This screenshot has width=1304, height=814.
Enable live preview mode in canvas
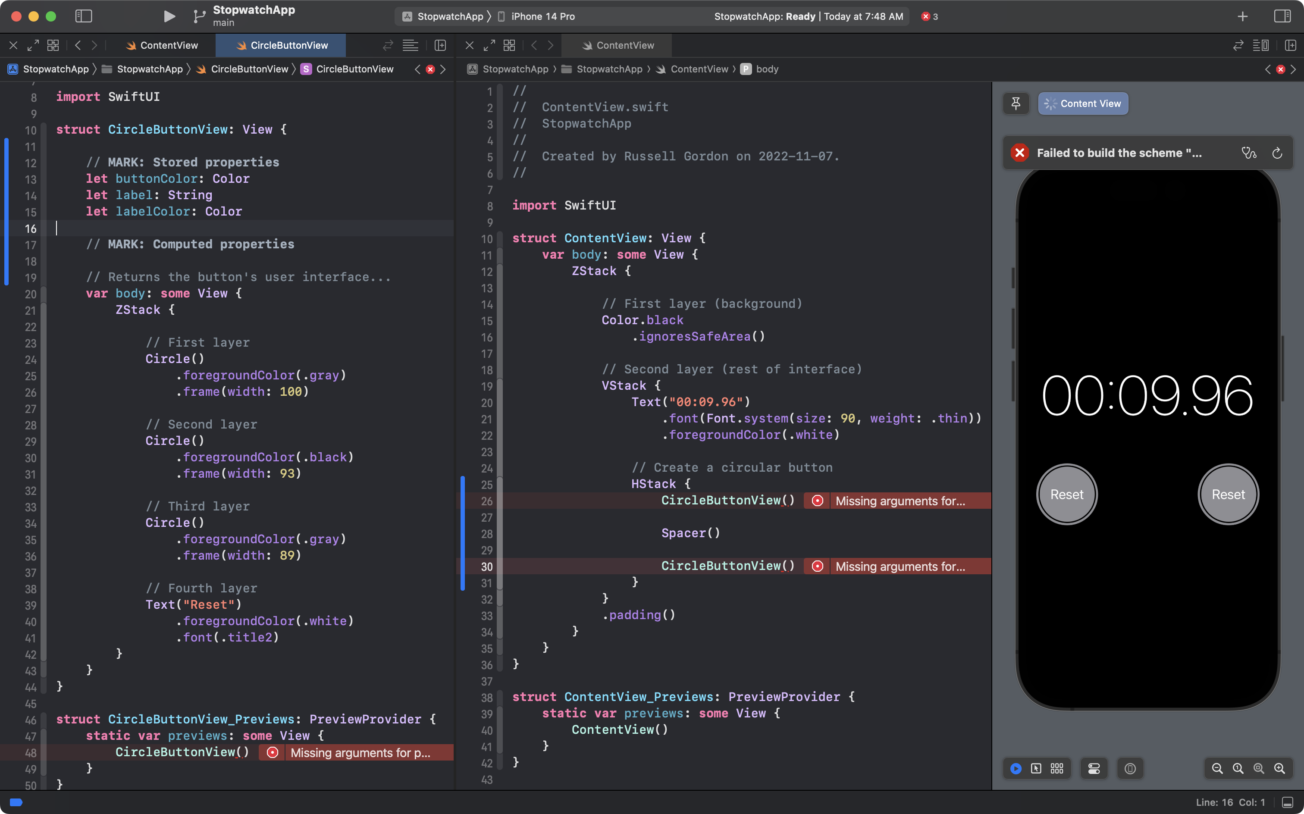pyautogui.click(x=1016, y=768)
